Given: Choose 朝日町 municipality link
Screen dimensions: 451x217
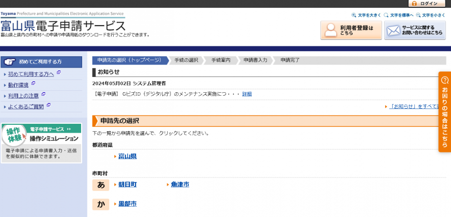Looking at the screenshot, I should coord(128,184).
